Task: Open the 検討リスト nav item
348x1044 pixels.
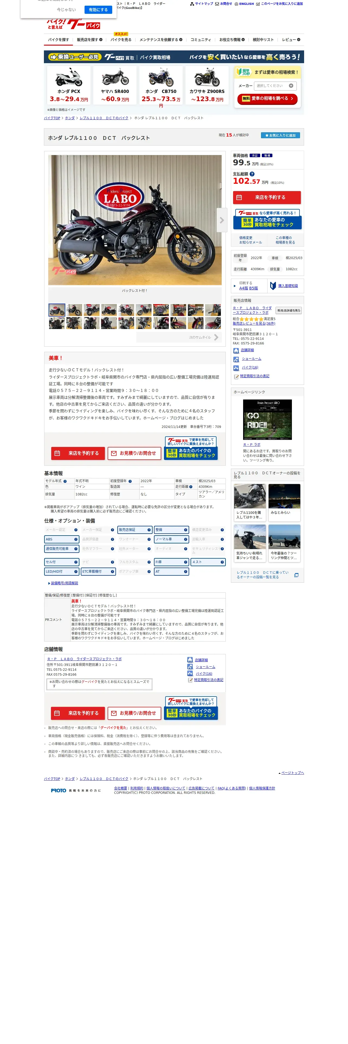Action: 263,40
